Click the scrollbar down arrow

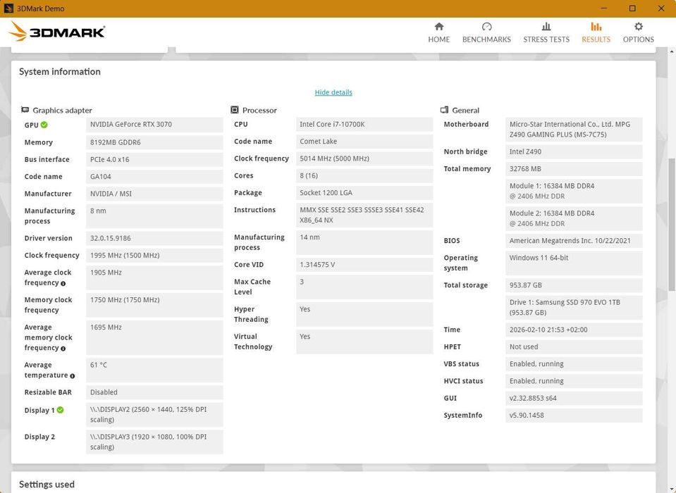(x=672, y=489)
